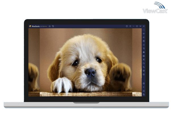Open the BlueStacks help icon
171x118 pixels.
127,26
